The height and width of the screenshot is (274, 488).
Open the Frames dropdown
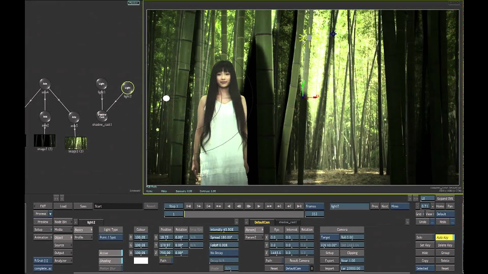(315, 206)
